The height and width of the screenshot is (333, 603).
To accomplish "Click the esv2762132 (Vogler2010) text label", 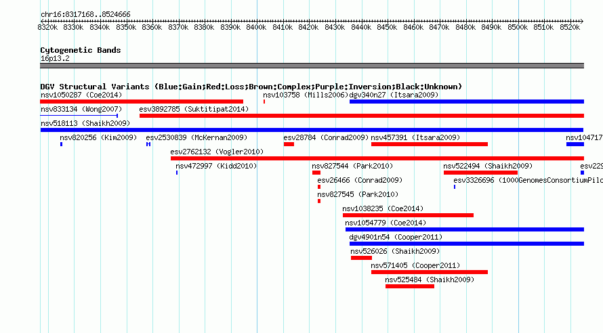I will (x=217, y=152).
